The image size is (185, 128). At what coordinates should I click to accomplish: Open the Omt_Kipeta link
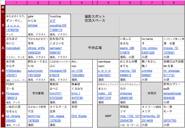79,116
